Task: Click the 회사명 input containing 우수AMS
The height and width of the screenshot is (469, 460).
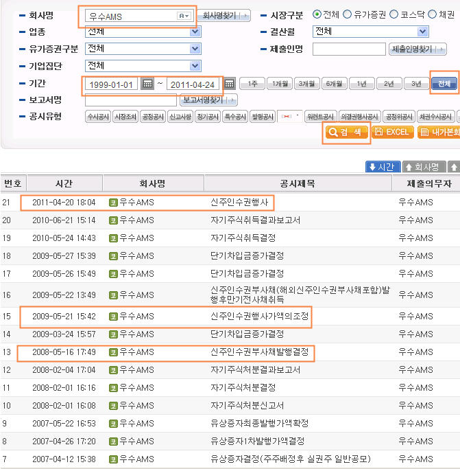Action: 139,16
